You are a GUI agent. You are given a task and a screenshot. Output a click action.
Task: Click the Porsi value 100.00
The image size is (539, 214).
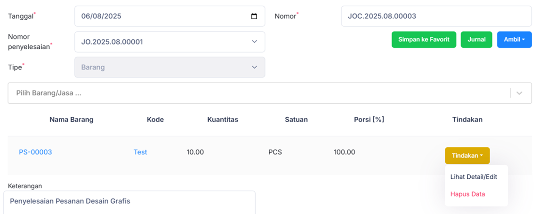(x=345, y=152)
